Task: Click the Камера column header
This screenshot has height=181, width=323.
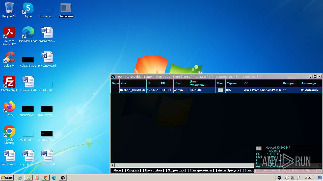Action: (x=291, y=83)
